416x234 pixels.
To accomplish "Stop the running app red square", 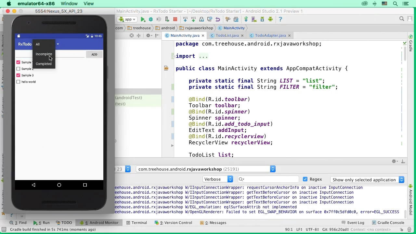I will [175, 19].
